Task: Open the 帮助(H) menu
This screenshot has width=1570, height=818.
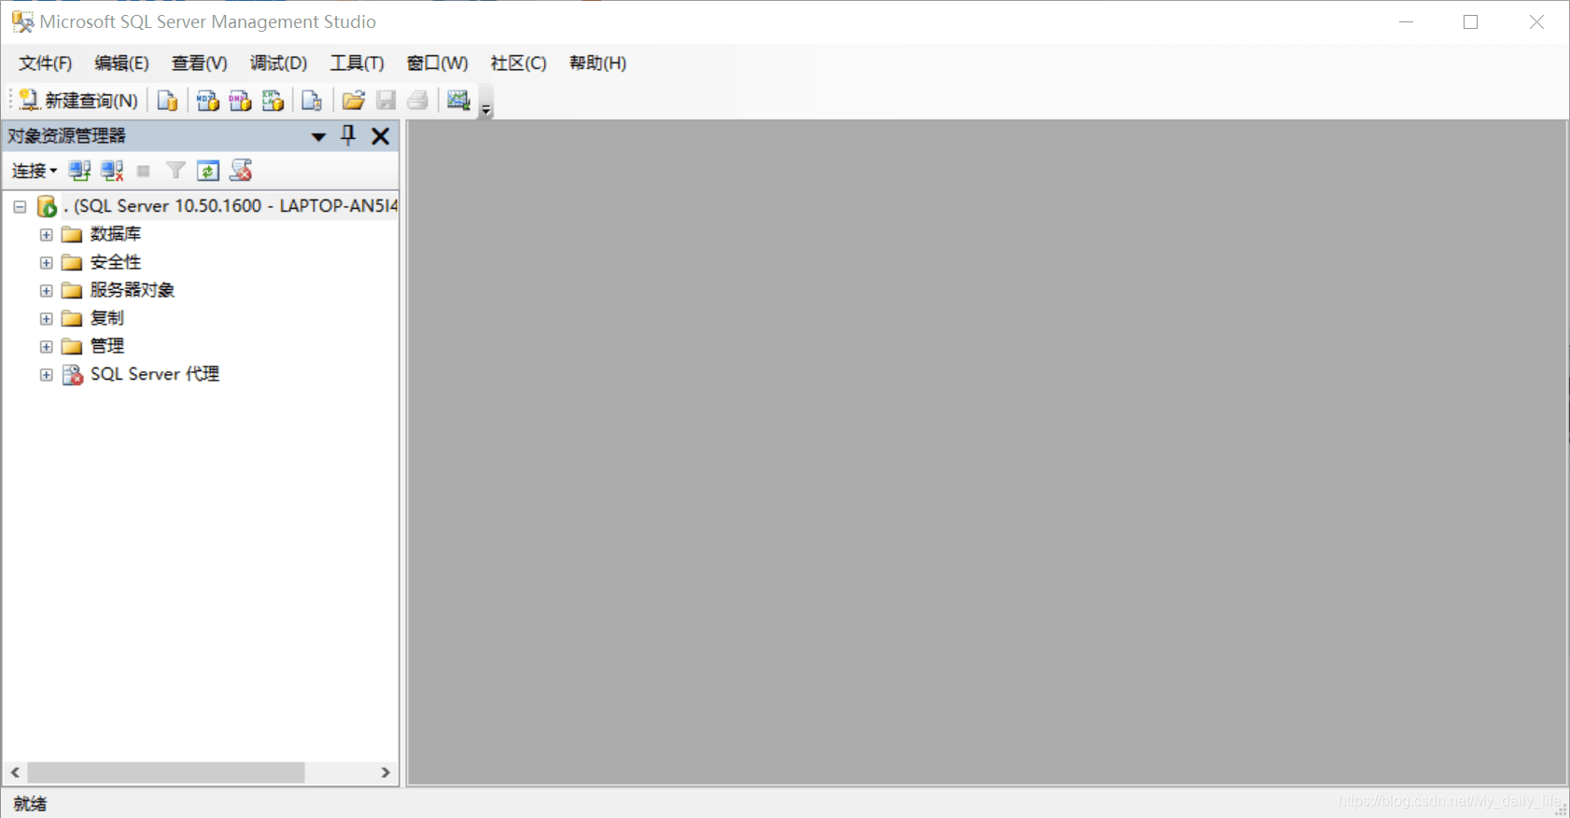Action: click(x=598, y=63)
